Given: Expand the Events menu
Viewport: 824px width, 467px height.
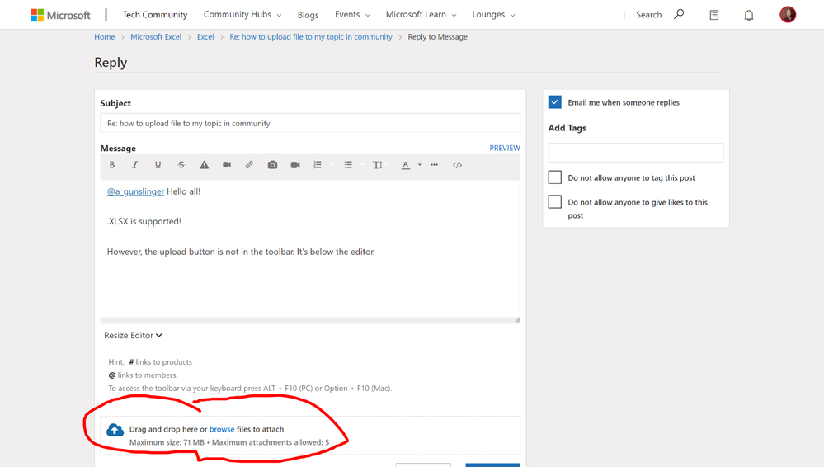Looking at the screenshot, I should click(x=352, y=14).
